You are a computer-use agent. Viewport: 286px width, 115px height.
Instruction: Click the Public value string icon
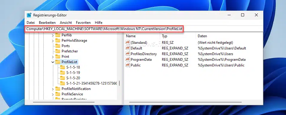(128, 65)
